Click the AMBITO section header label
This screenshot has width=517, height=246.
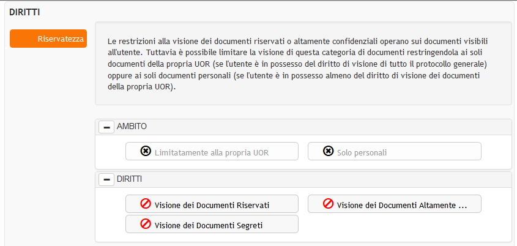132,127
